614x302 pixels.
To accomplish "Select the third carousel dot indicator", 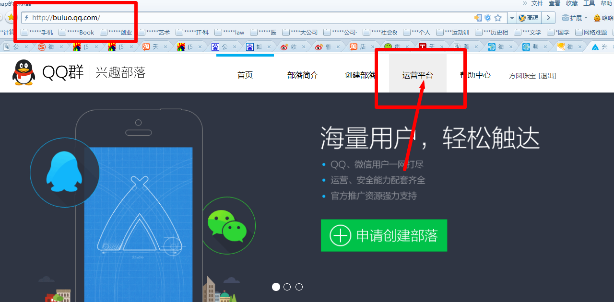I will tap(299, 287).
